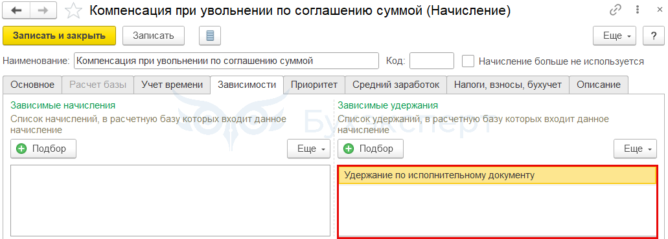Expand the top-right Еще dropdown
This screenshot has height=239, width=668.
[615, 36]
